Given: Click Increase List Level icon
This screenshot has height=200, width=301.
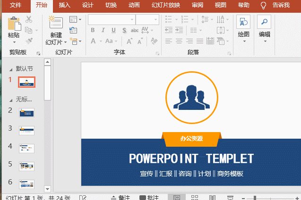Looking at the screenshot, I should click(179, 30).
